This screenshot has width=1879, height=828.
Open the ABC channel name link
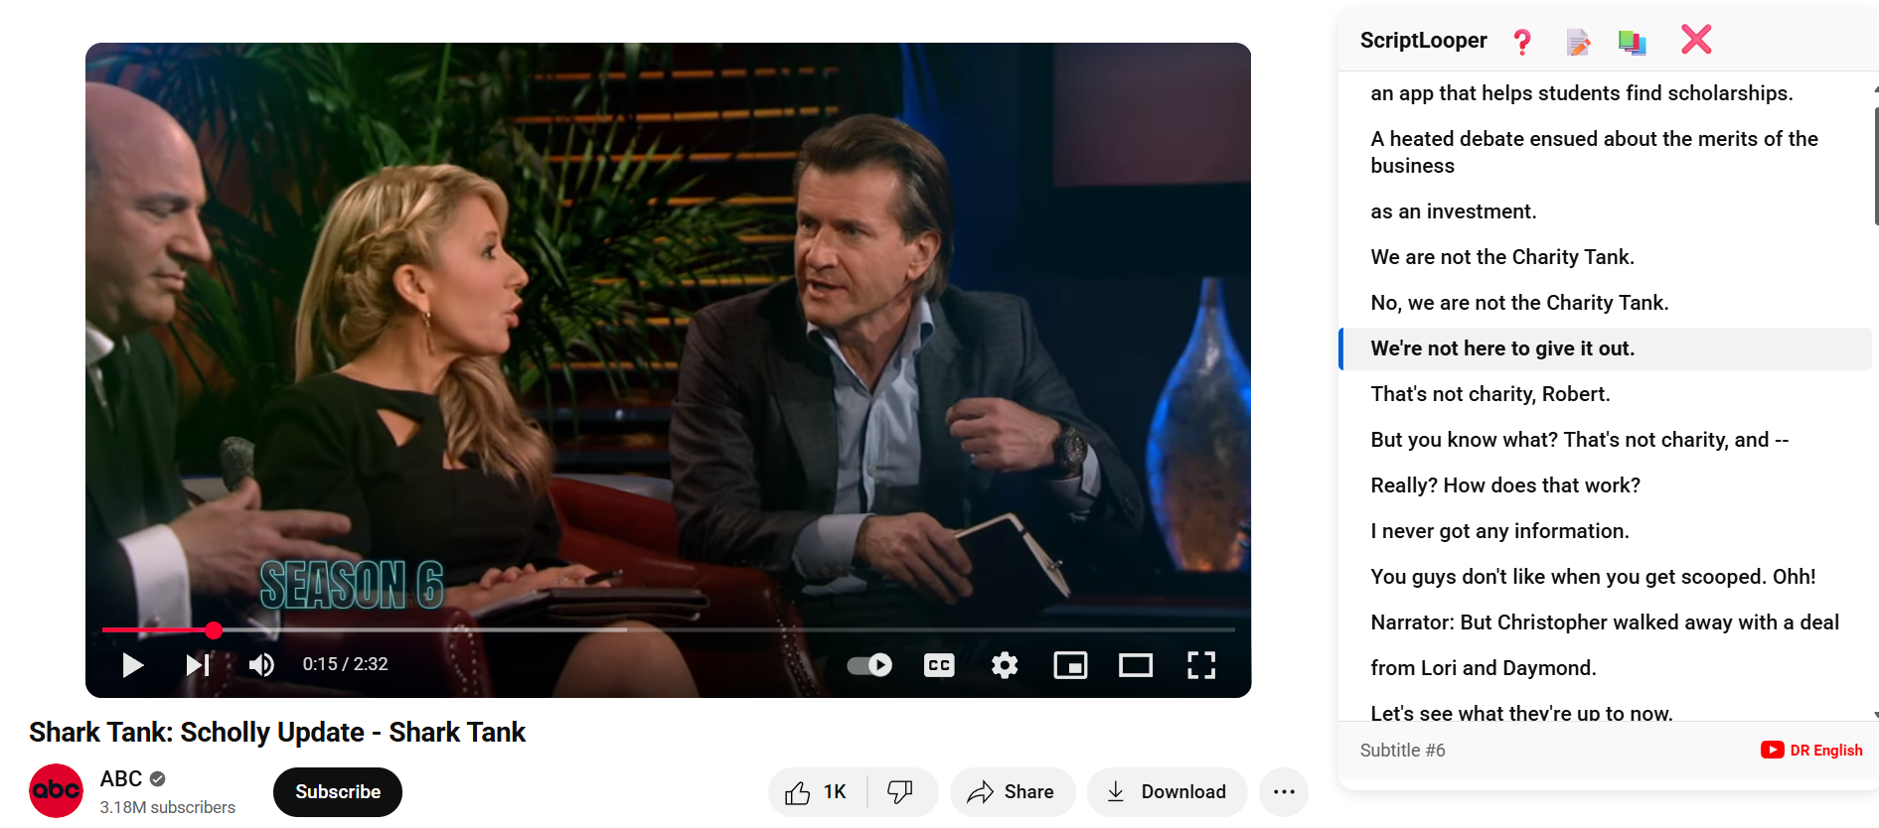point(121,778)
